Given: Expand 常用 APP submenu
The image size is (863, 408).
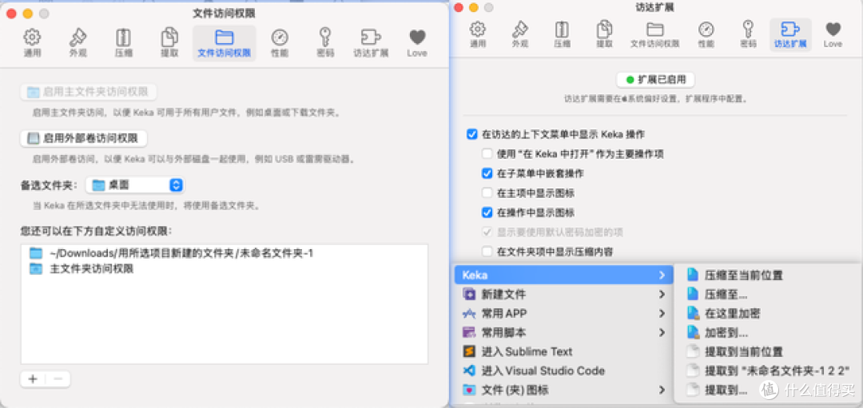Looking at the screenshot, I should pos(563,314).
